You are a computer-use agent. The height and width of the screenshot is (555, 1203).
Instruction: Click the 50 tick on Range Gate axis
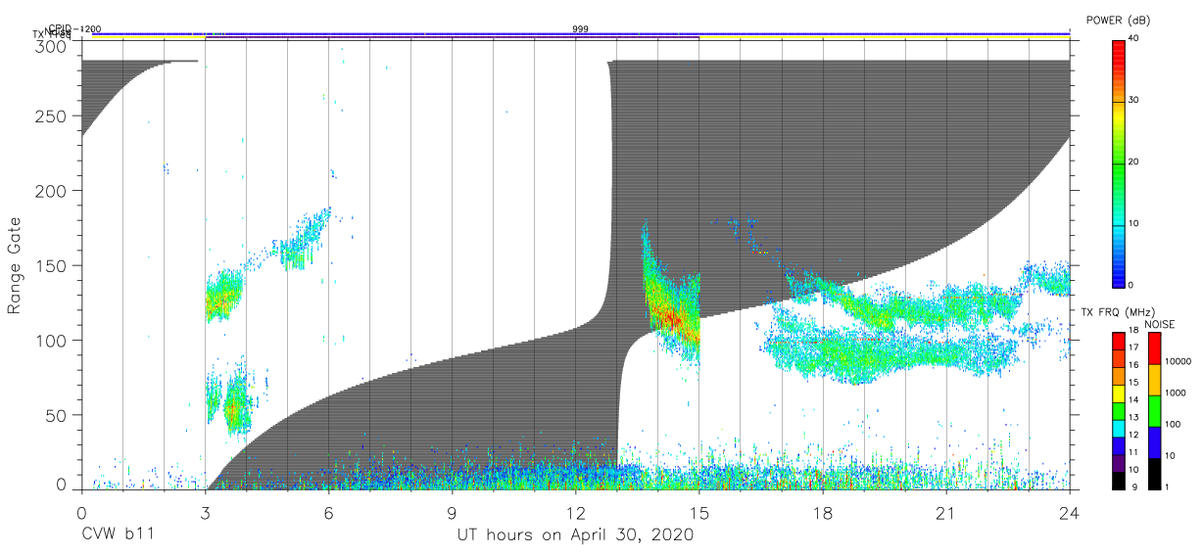pos(56,415)
